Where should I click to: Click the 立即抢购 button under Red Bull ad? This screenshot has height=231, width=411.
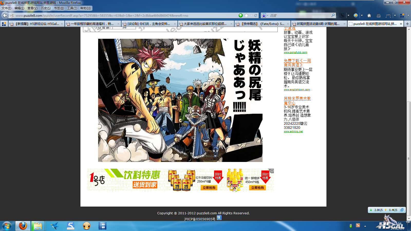209,188
